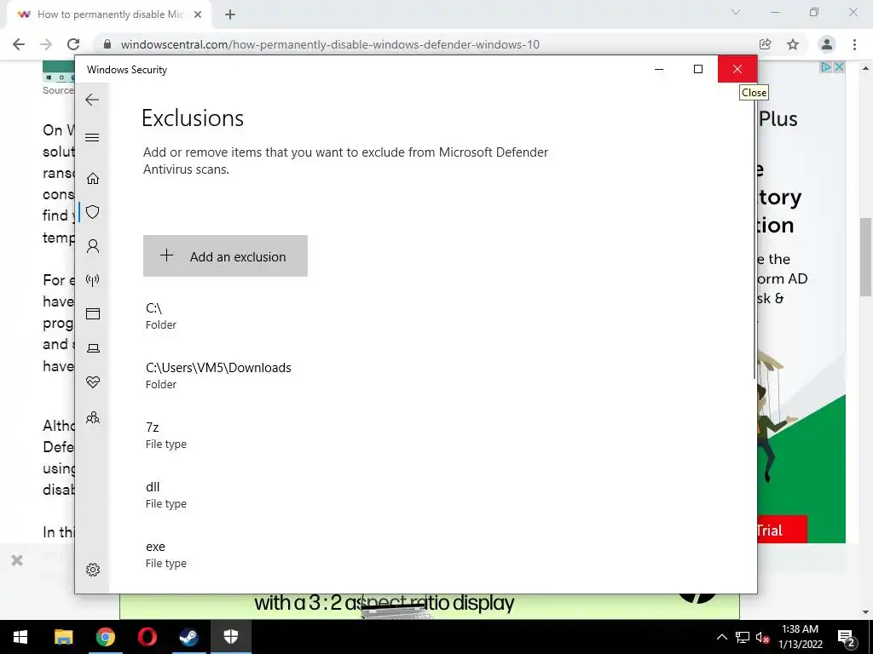This screenshot has height=654, width=873.
Task: Open Windows Security settings gear
Action: coord(93,570)
